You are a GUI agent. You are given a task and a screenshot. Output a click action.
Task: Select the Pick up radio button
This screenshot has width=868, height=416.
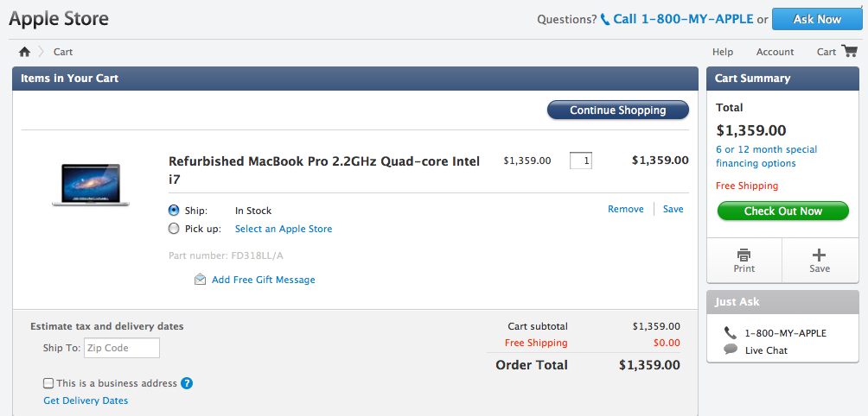pyautogui.click(x=174, y=229)
